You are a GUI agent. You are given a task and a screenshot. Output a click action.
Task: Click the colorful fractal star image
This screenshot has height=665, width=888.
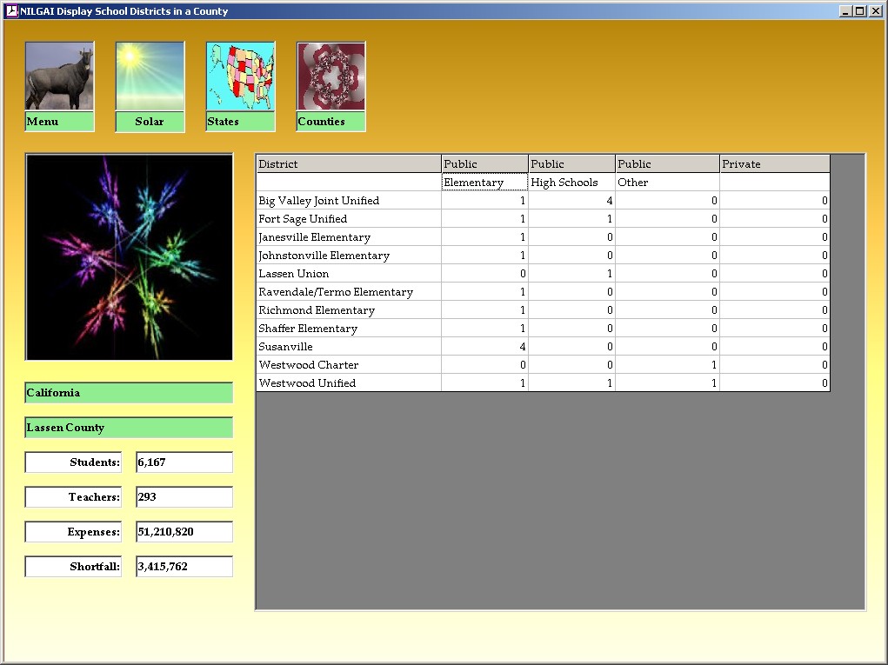(129, 256)
